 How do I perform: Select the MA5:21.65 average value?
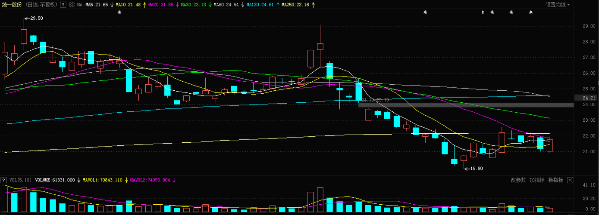(x=97, y=5)
